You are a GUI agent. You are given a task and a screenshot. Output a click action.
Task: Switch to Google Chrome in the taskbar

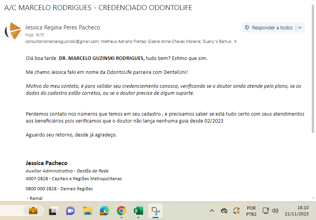click(121, 211)
